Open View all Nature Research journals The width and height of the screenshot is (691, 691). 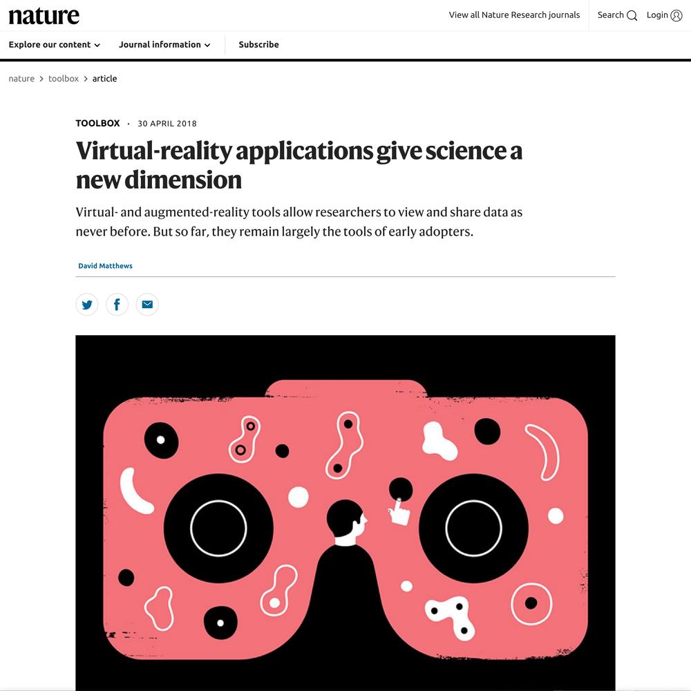click(x=514, y=15)
